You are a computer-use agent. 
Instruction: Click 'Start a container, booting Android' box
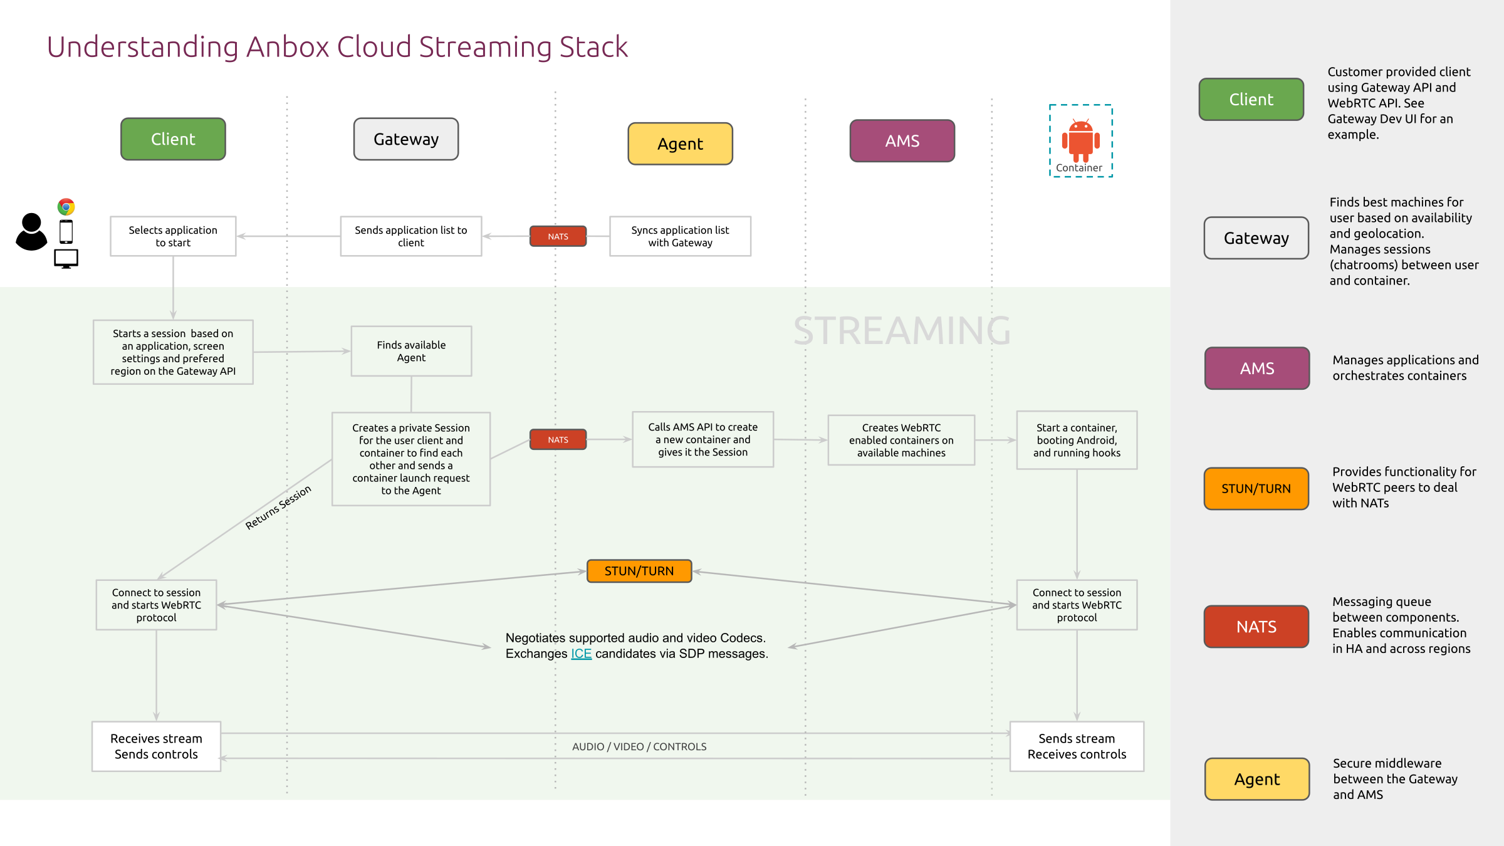tap(1077, 440)
